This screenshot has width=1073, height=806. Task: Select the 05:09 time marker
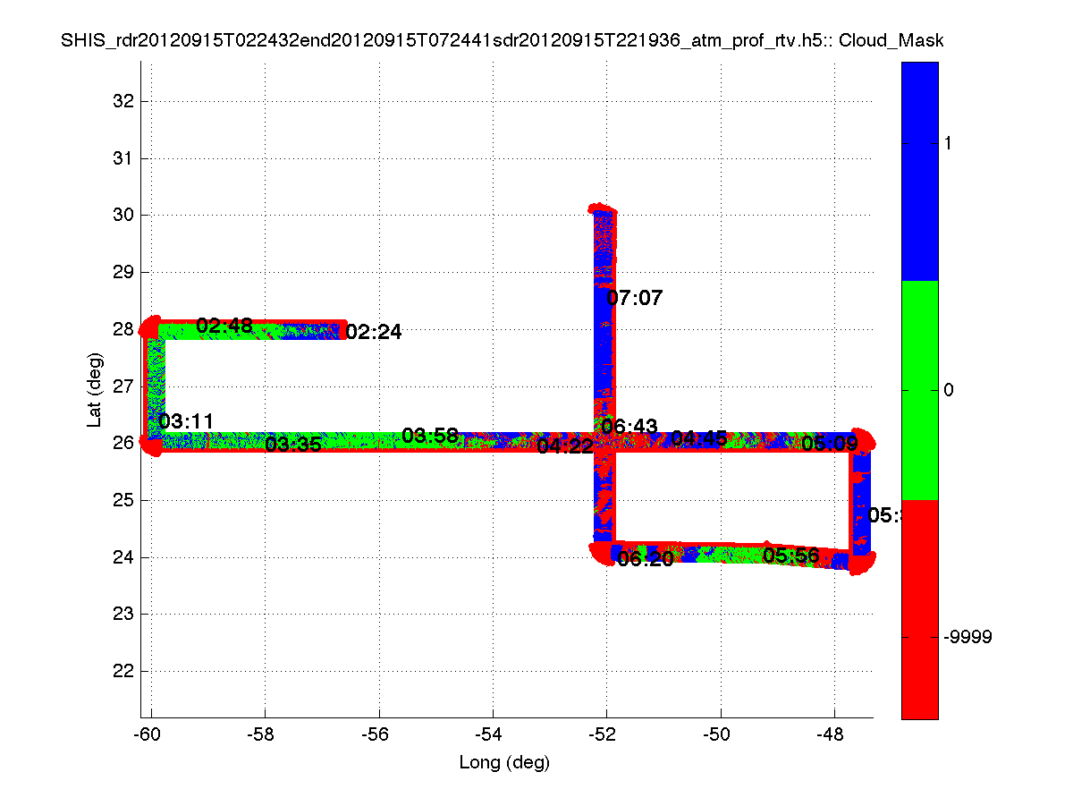pos(830,443)
